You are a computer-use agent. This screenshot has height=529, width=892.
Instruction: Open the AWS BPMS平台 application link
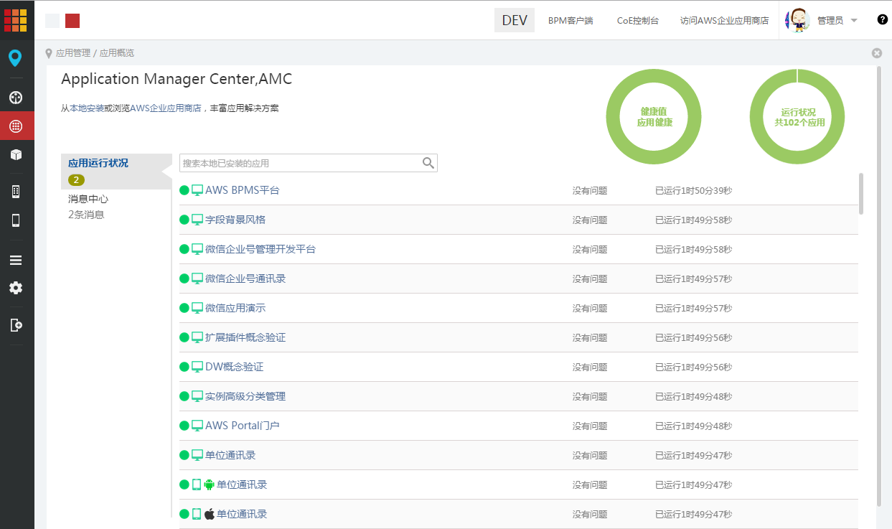coord(242,190)
